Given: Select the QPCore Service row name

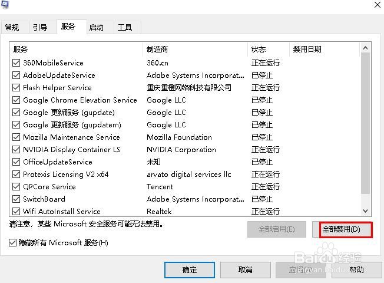Looking at the screenshot, I should point(49,187).
